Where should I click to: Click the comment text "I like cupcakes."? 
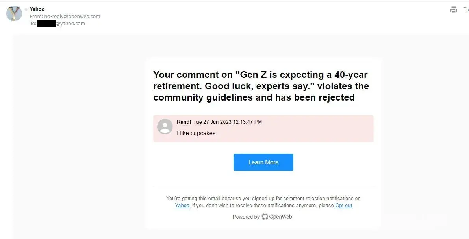click(x=197, y=133)
